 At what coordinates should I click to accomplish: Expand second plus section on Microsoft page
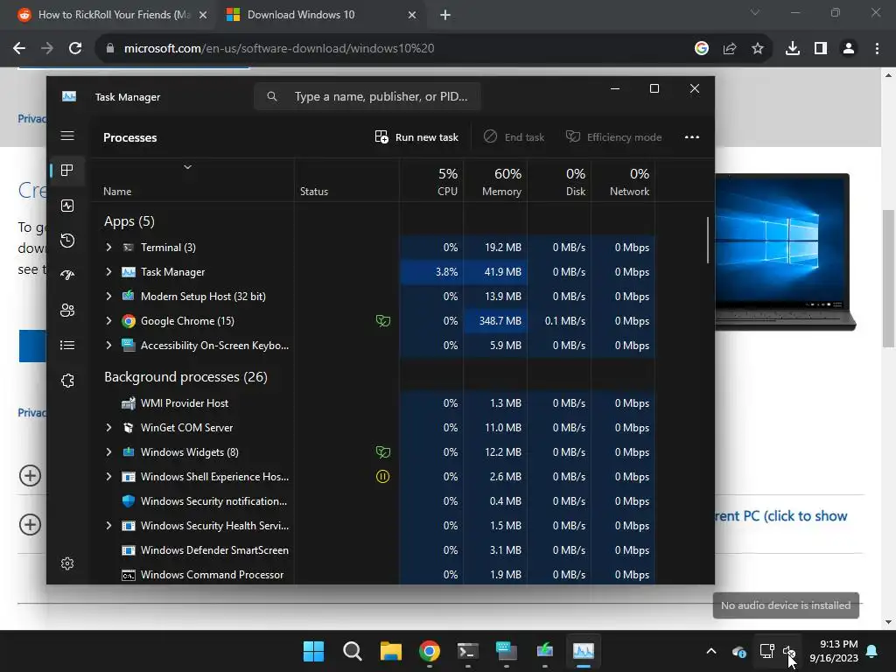coord(31,525)
